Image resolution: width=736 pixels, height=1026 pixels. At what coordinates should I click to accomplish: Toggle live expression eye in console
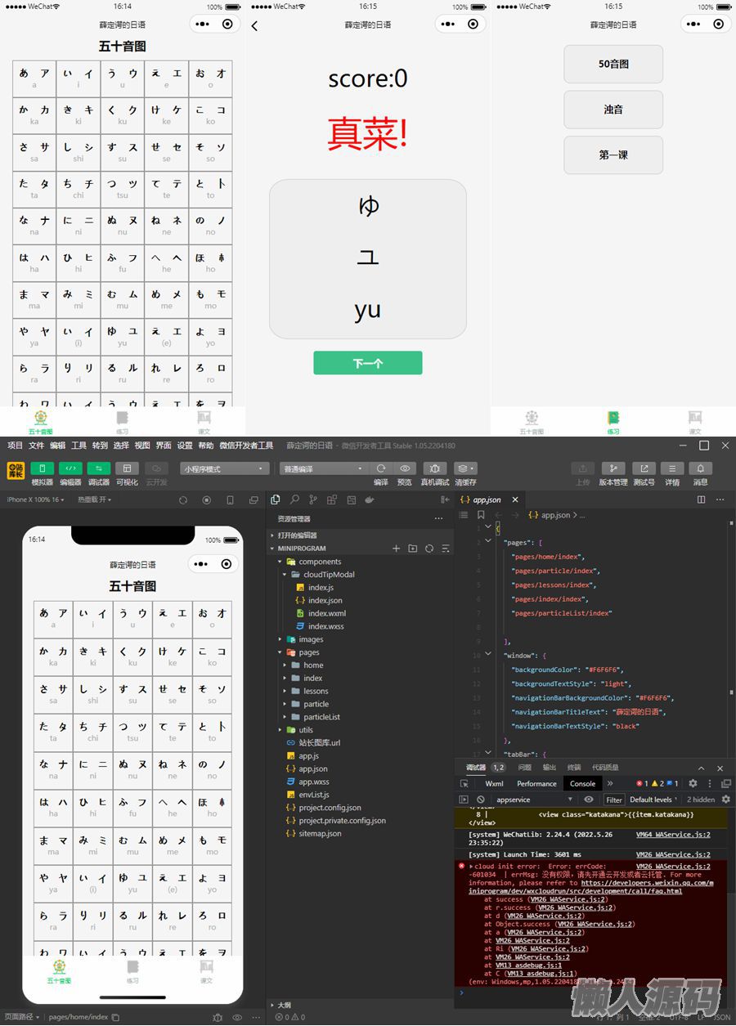pos(588,800)
